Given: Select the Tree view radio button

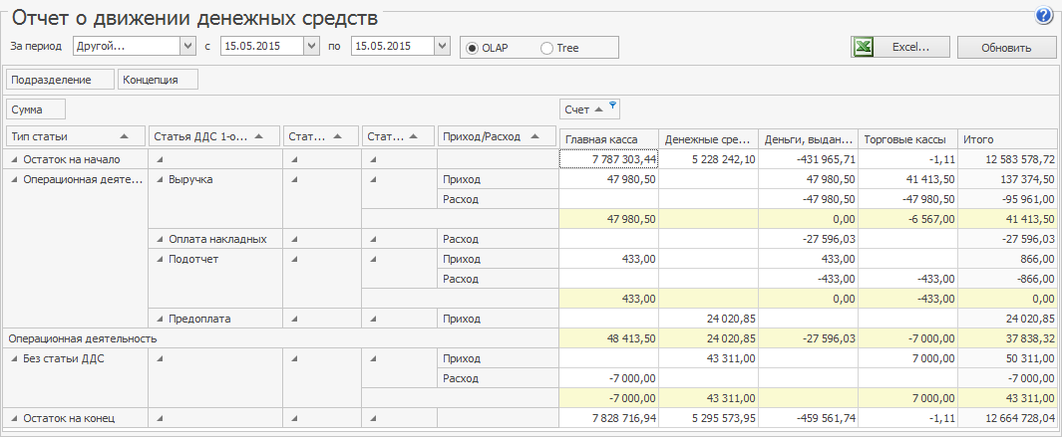Looking at the screenshot, I should pyautogui.click(x=546, y=48).
